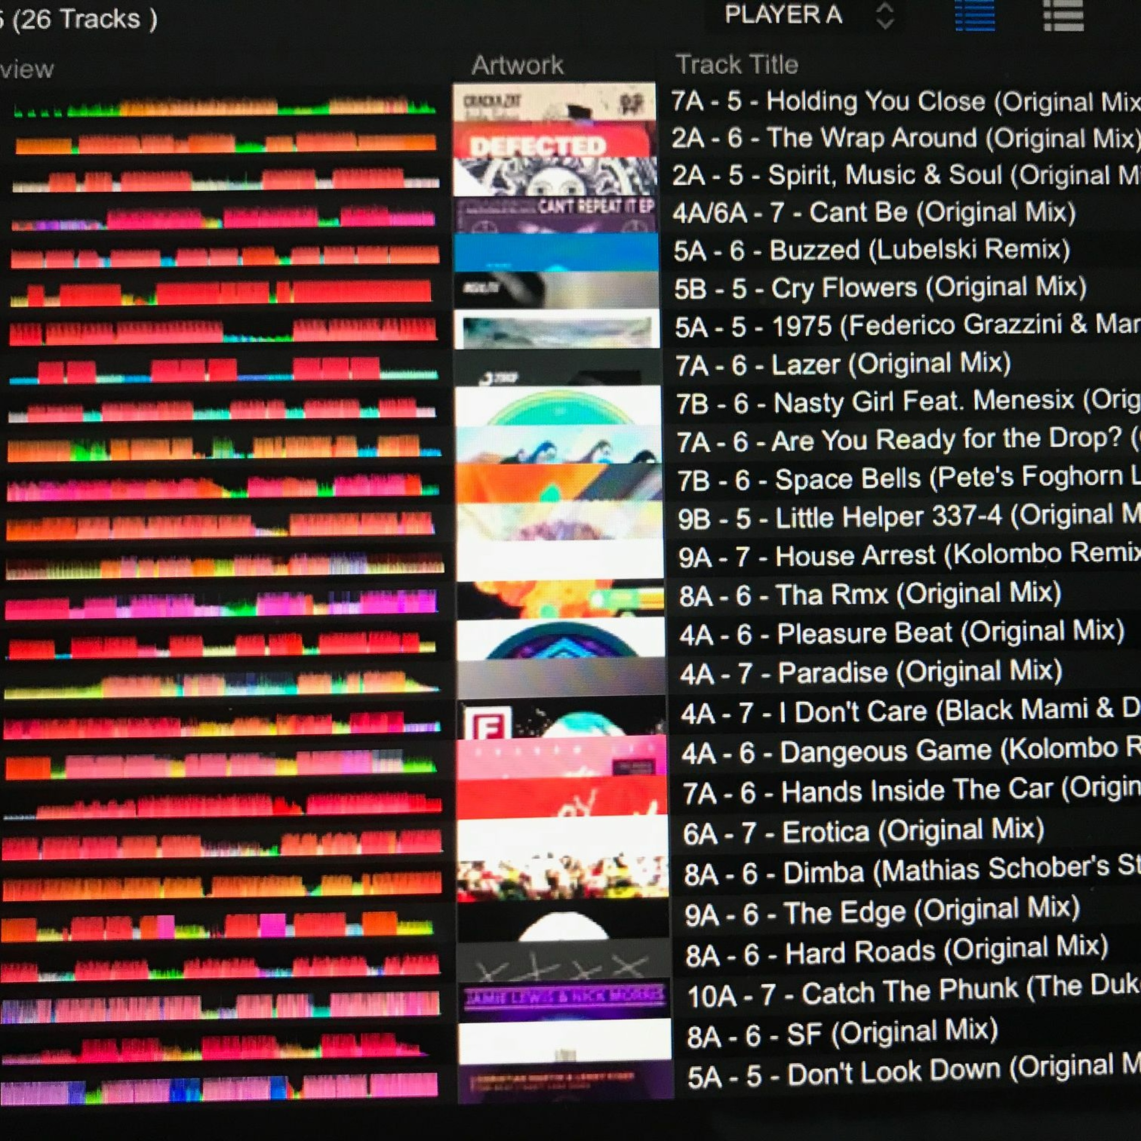
Task: Select track SF (Original Mix)
Action: [843, 1034]
